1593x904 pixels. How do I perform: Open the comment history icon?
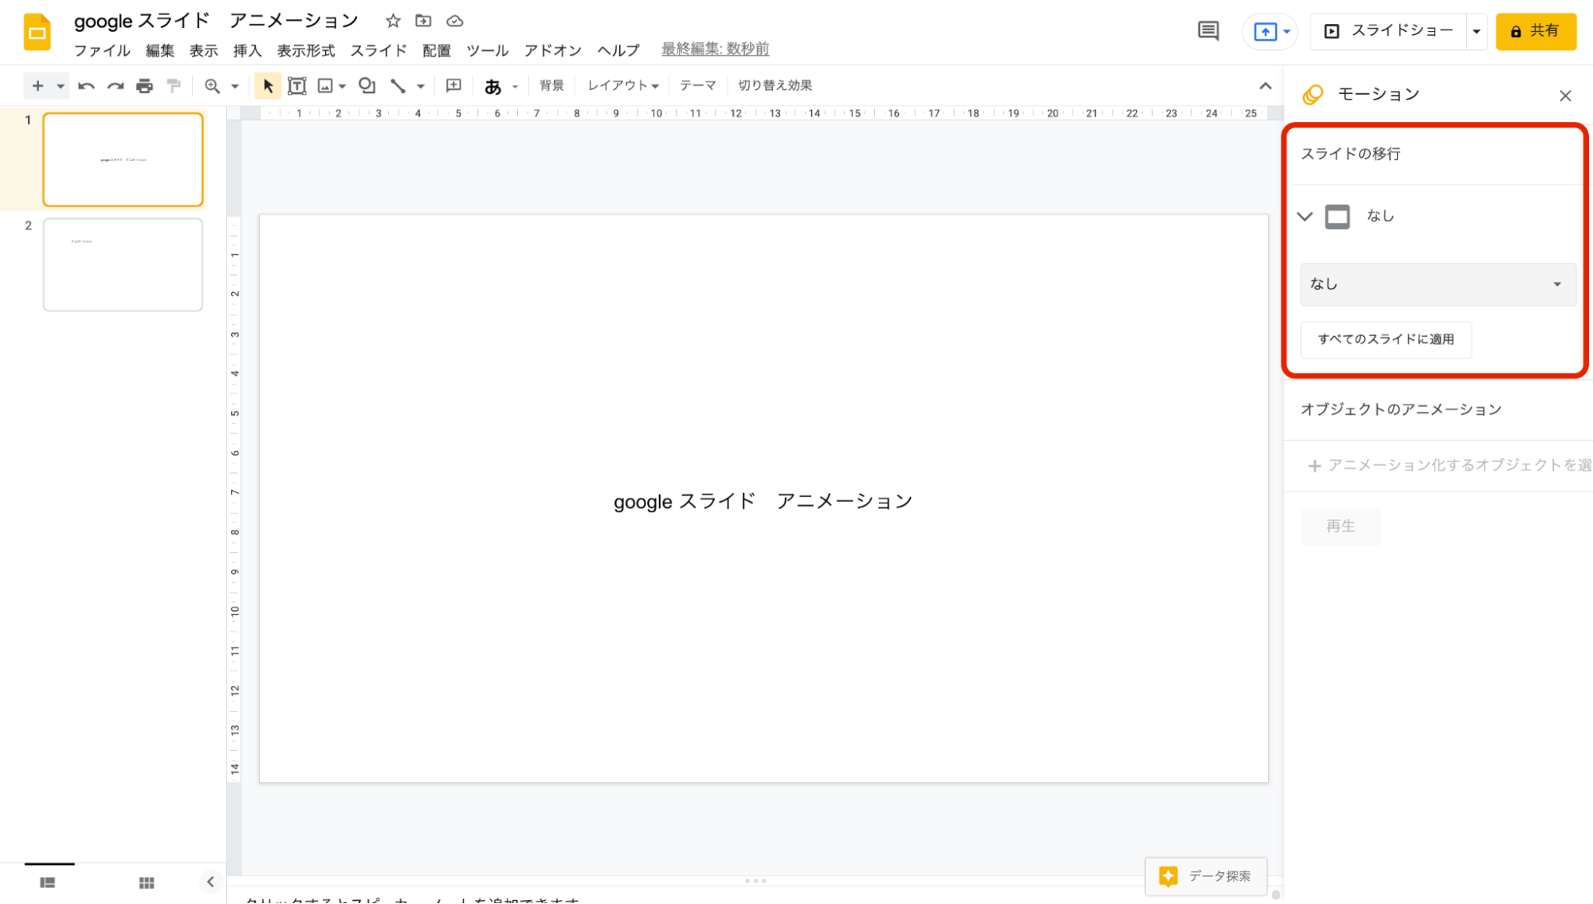pyautogui.click(x=1208, y=31)
